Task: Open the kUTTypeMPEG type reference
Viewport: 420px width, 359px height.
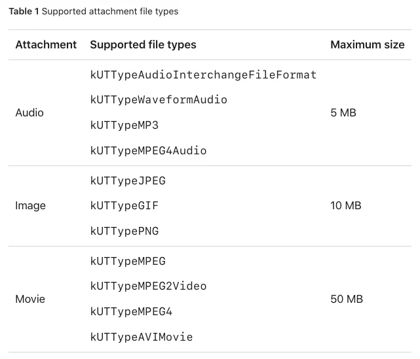Action: click(x=128, y=262)
